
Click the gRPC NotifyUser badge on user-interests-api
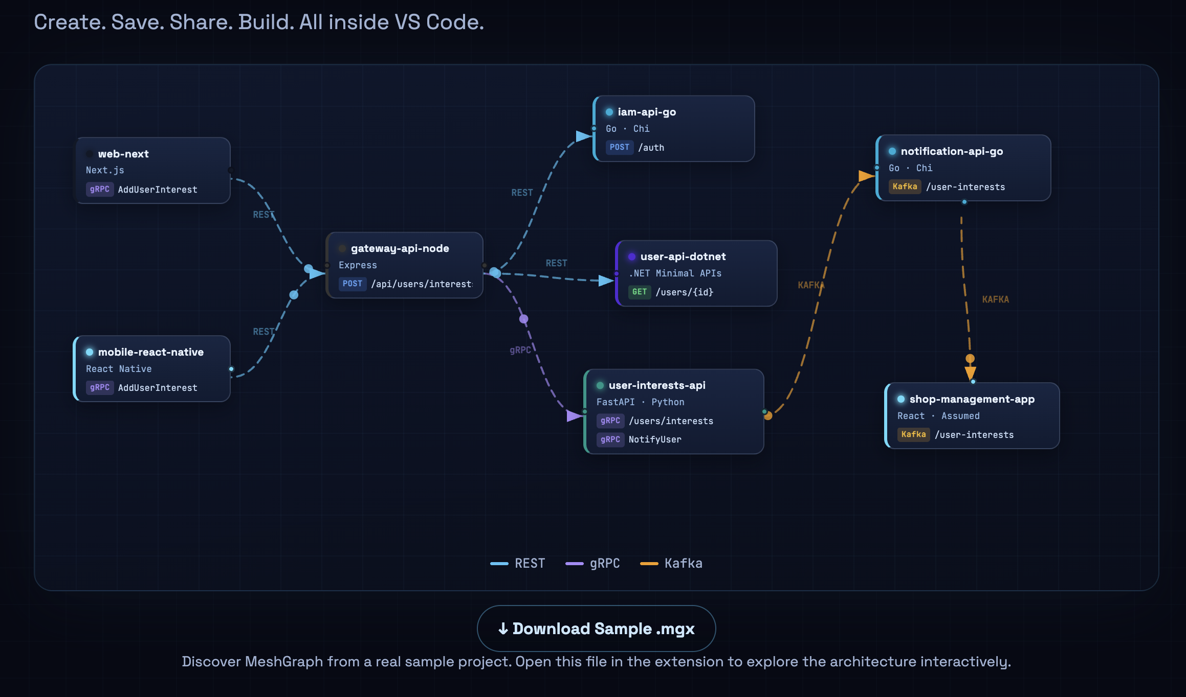coord(610,439)
